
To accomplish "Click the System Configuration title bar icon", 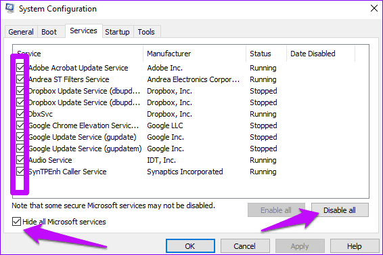I will [x=10, y=8].
